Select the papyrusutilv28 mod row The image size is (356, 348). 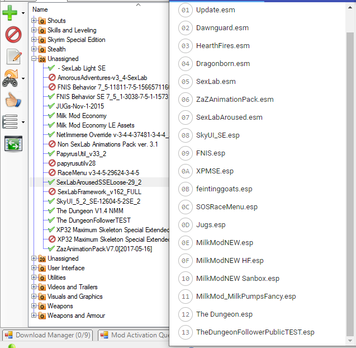(76, 163)
